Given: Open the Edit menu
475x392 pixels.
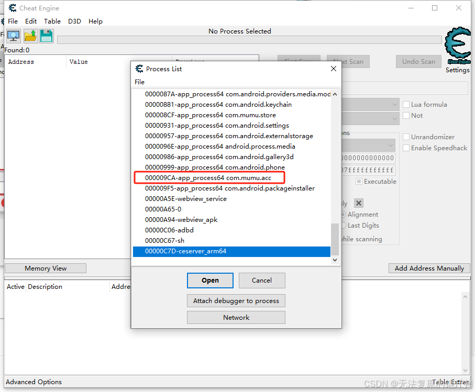Looking at the screenshot, I should (31, 21).
